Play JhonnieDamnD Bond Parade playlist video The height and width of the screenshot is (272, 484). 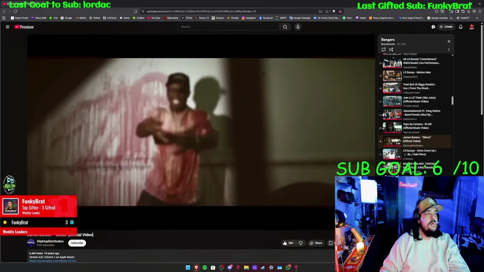pyautogui.click(x=415, y=114)
